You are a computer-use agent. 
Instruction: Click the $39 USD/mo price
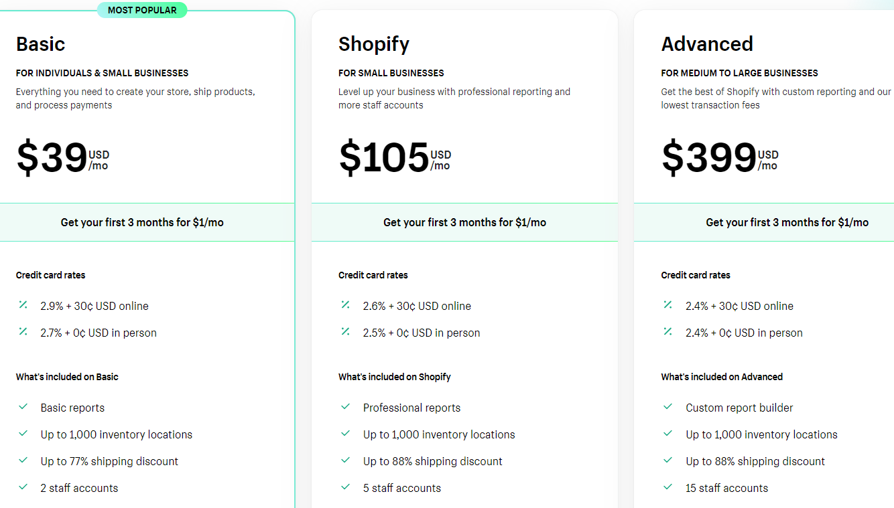tap(62, 158)
